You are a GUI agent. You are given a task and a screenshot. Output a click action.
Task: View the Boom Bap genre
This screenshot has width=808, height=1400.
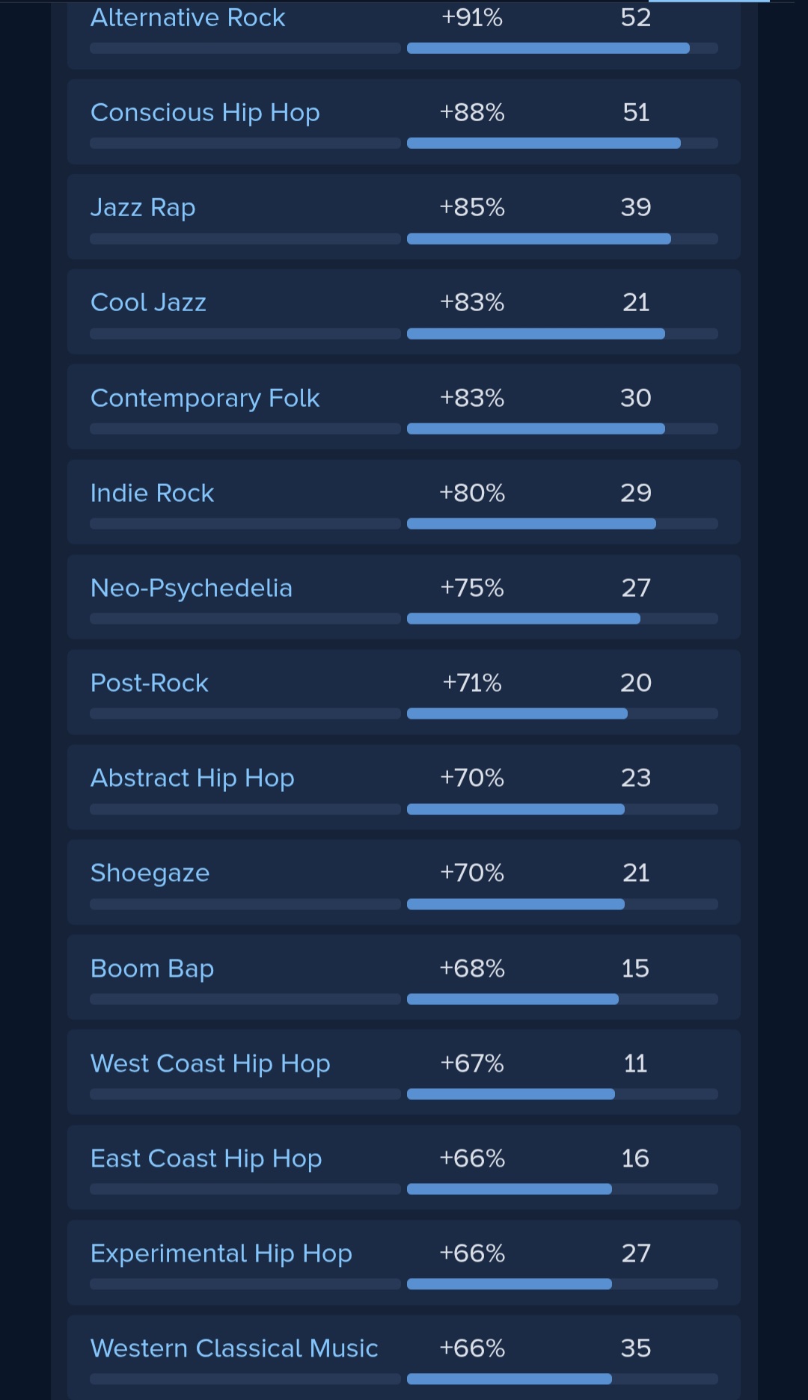pos(152,968)
